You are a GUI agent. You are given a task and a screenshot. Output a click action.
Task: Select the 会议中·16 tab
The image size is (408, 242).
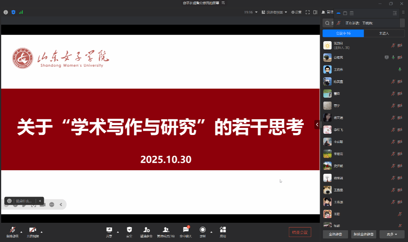[343, 33]
